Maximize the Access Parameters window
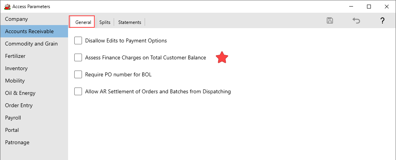Screen dimensions: 396x160 click(x=369, y=7)
